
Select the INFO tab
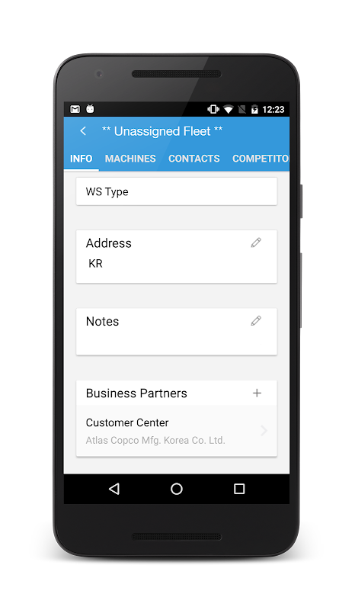[82, 159]
